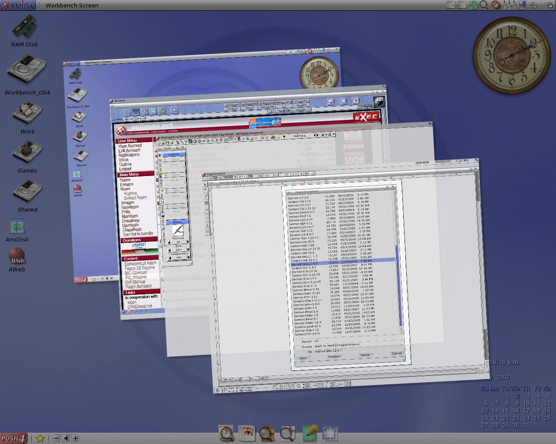Click the window grab dock icon
The width and height of the screenshot is (556, 444).
tap(330, 433)
